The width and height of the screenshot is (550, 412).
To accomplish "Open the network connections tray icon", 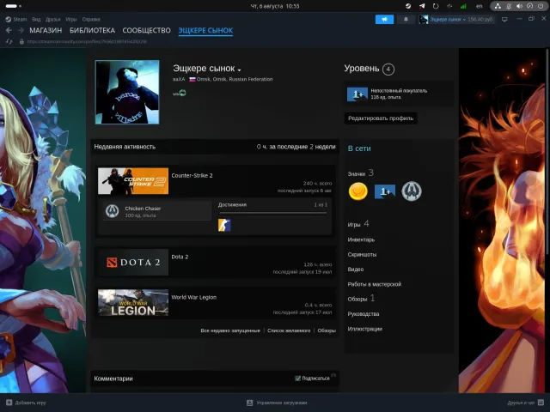I will coord(498,6).
